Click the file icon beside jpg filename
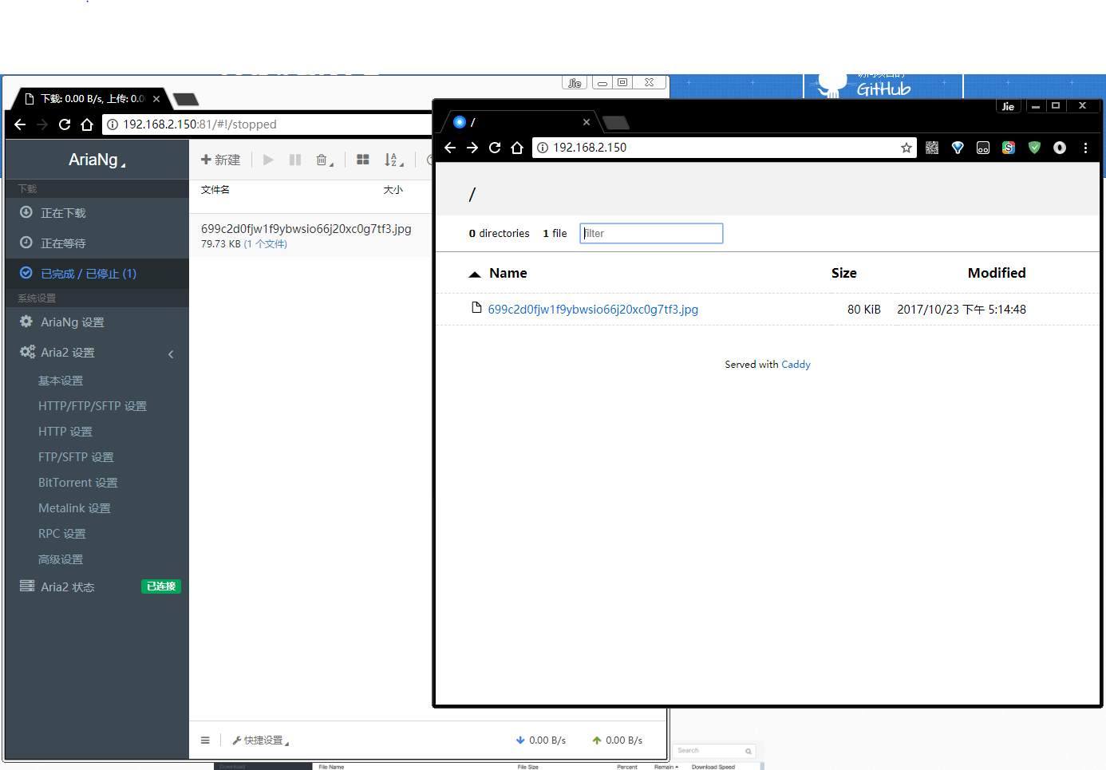This screenshot has height=770, width=1106. click(x=476, y=308)
